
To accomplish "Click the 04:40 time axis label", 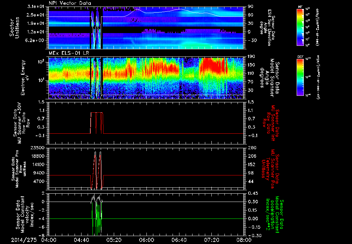I will (81, 240).
